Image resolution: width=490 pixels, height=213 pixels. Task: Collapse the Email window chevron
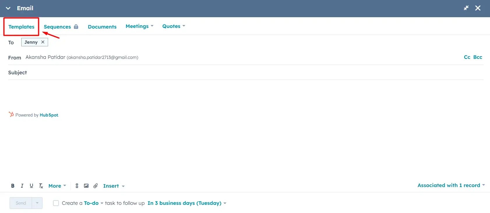8,8
